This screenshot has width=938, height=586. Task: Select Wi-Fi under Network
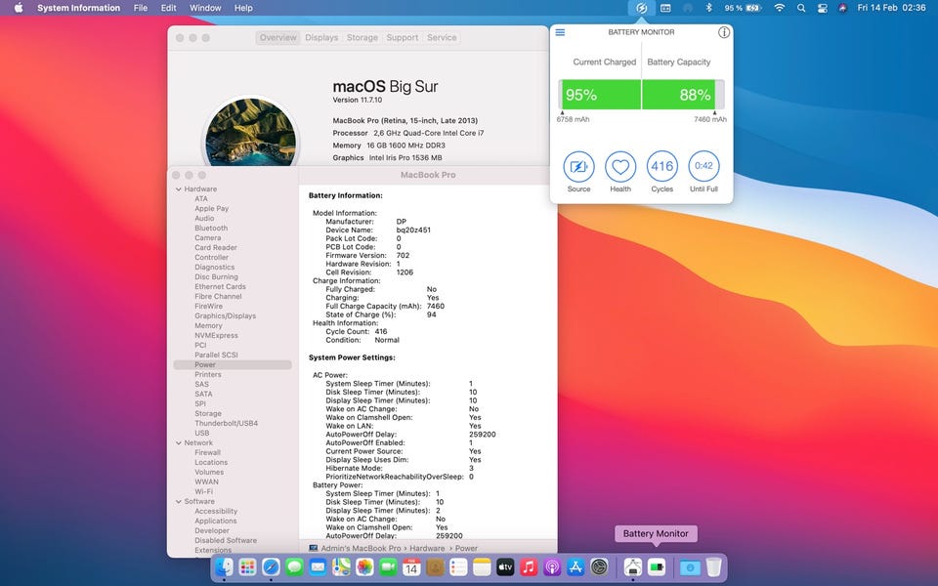tap(203, 491)
